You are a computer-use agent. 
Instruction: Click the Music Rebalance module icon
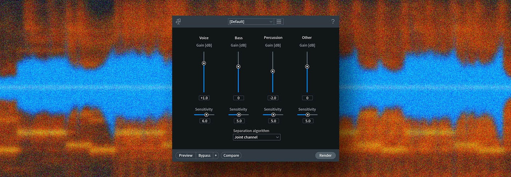point(178,22)
